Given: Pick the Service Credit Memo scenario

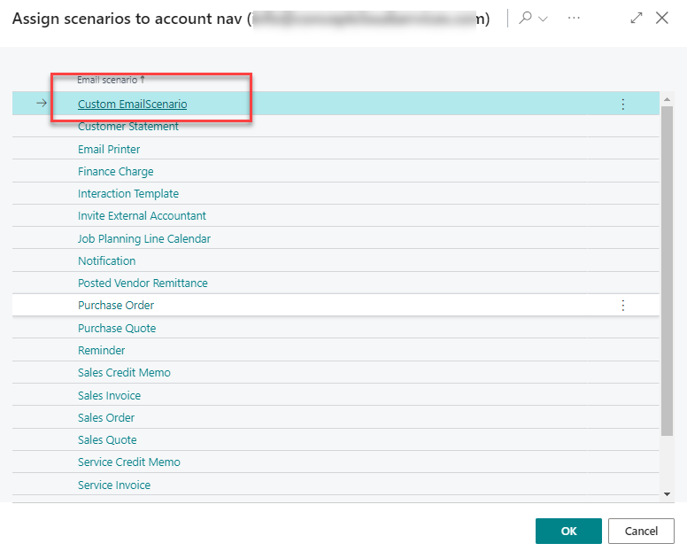Looking at the screenshot, I should click(x=129, y=462).
